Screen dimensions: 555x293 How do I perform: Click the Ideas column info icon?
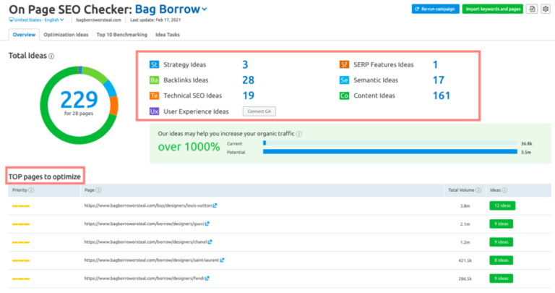tap(504, 190)
